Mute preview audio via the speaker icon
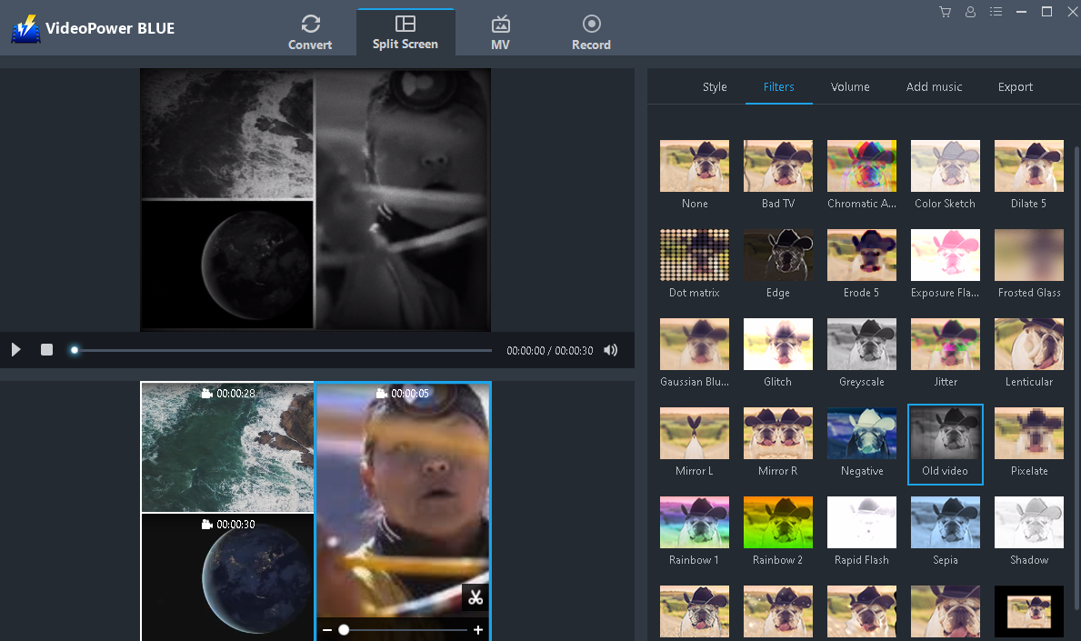The width and height of the screenshot is (1081, 641). coord(610,349)
